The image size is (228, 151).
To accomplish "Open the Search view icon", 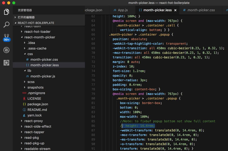I will tap(6, 25).
